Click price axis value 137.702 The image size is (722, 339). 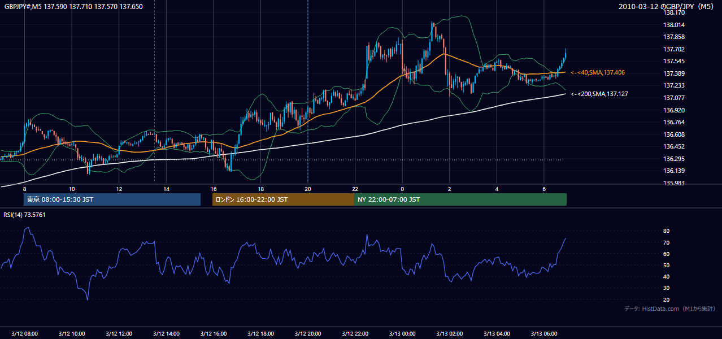(673, 49)
